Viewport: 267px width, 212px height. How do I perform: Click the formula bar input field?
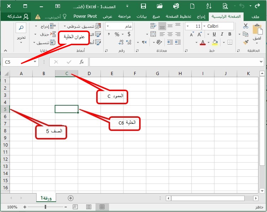[x=174, y=62]
